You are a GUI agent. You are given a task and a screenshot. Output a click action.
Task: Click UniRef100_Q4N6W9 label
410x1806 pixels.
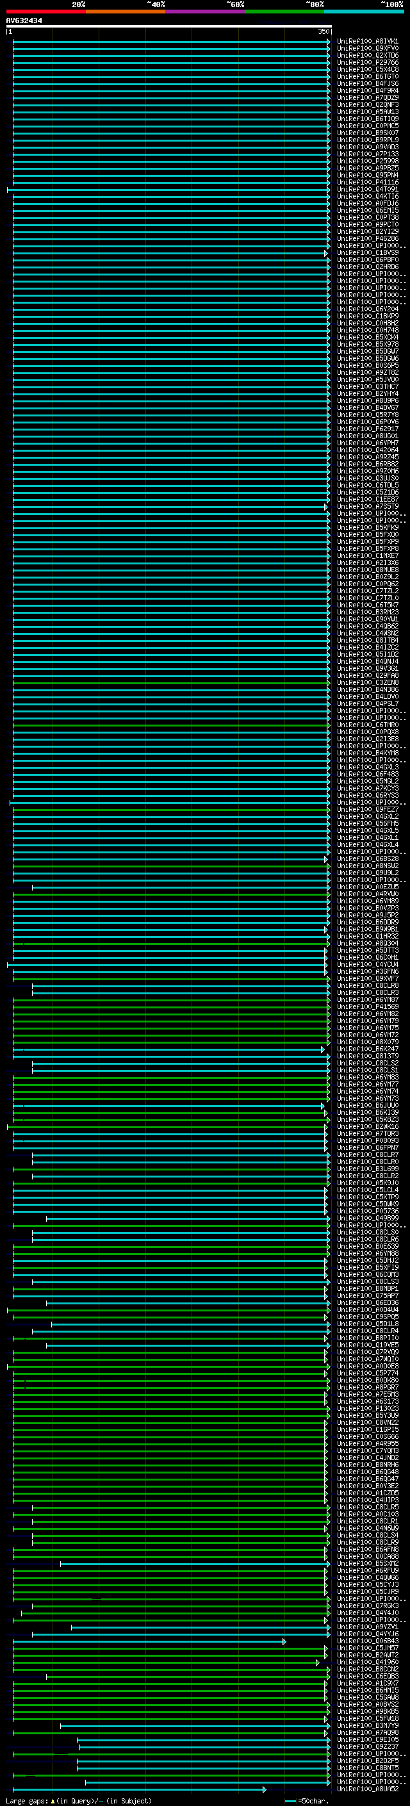(367, 1528)
